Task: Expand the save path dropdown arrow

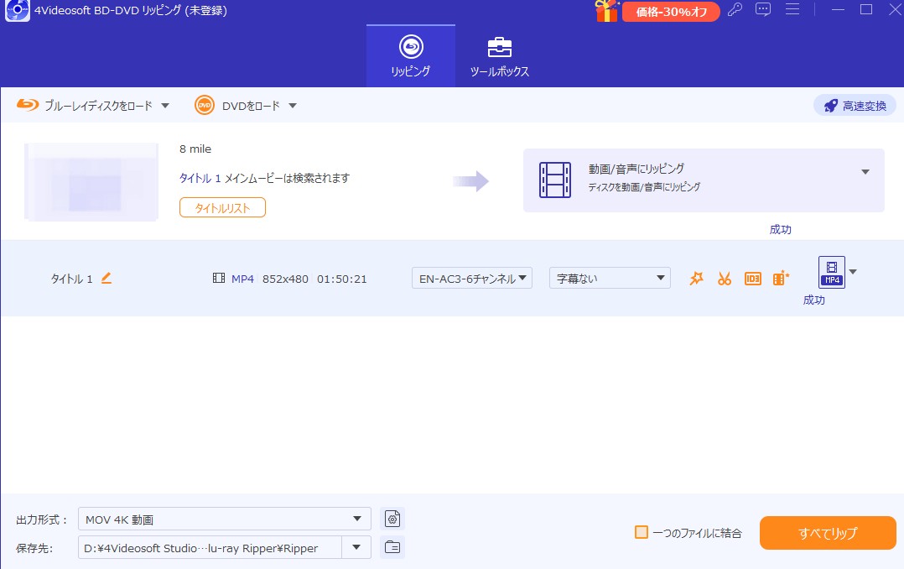Action: pos(356,548)
